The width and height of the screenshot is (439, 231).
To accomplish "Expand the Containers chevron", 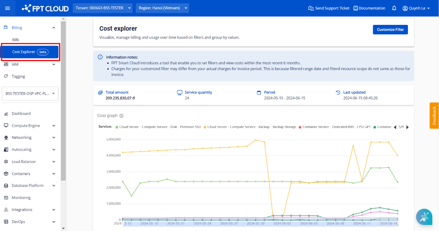I will click(54, 174).
